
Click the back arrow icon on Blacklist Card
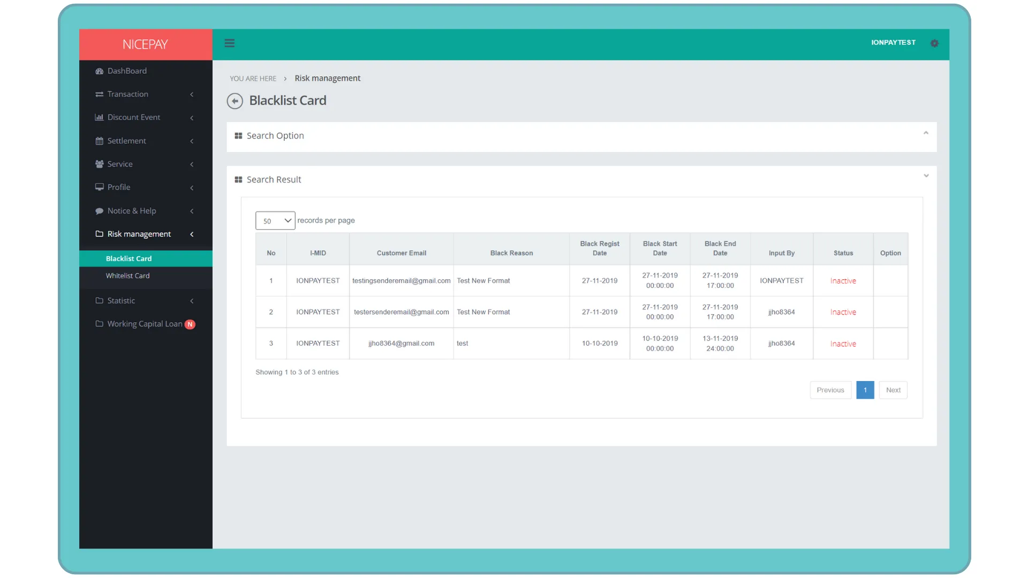click(235, 100)
